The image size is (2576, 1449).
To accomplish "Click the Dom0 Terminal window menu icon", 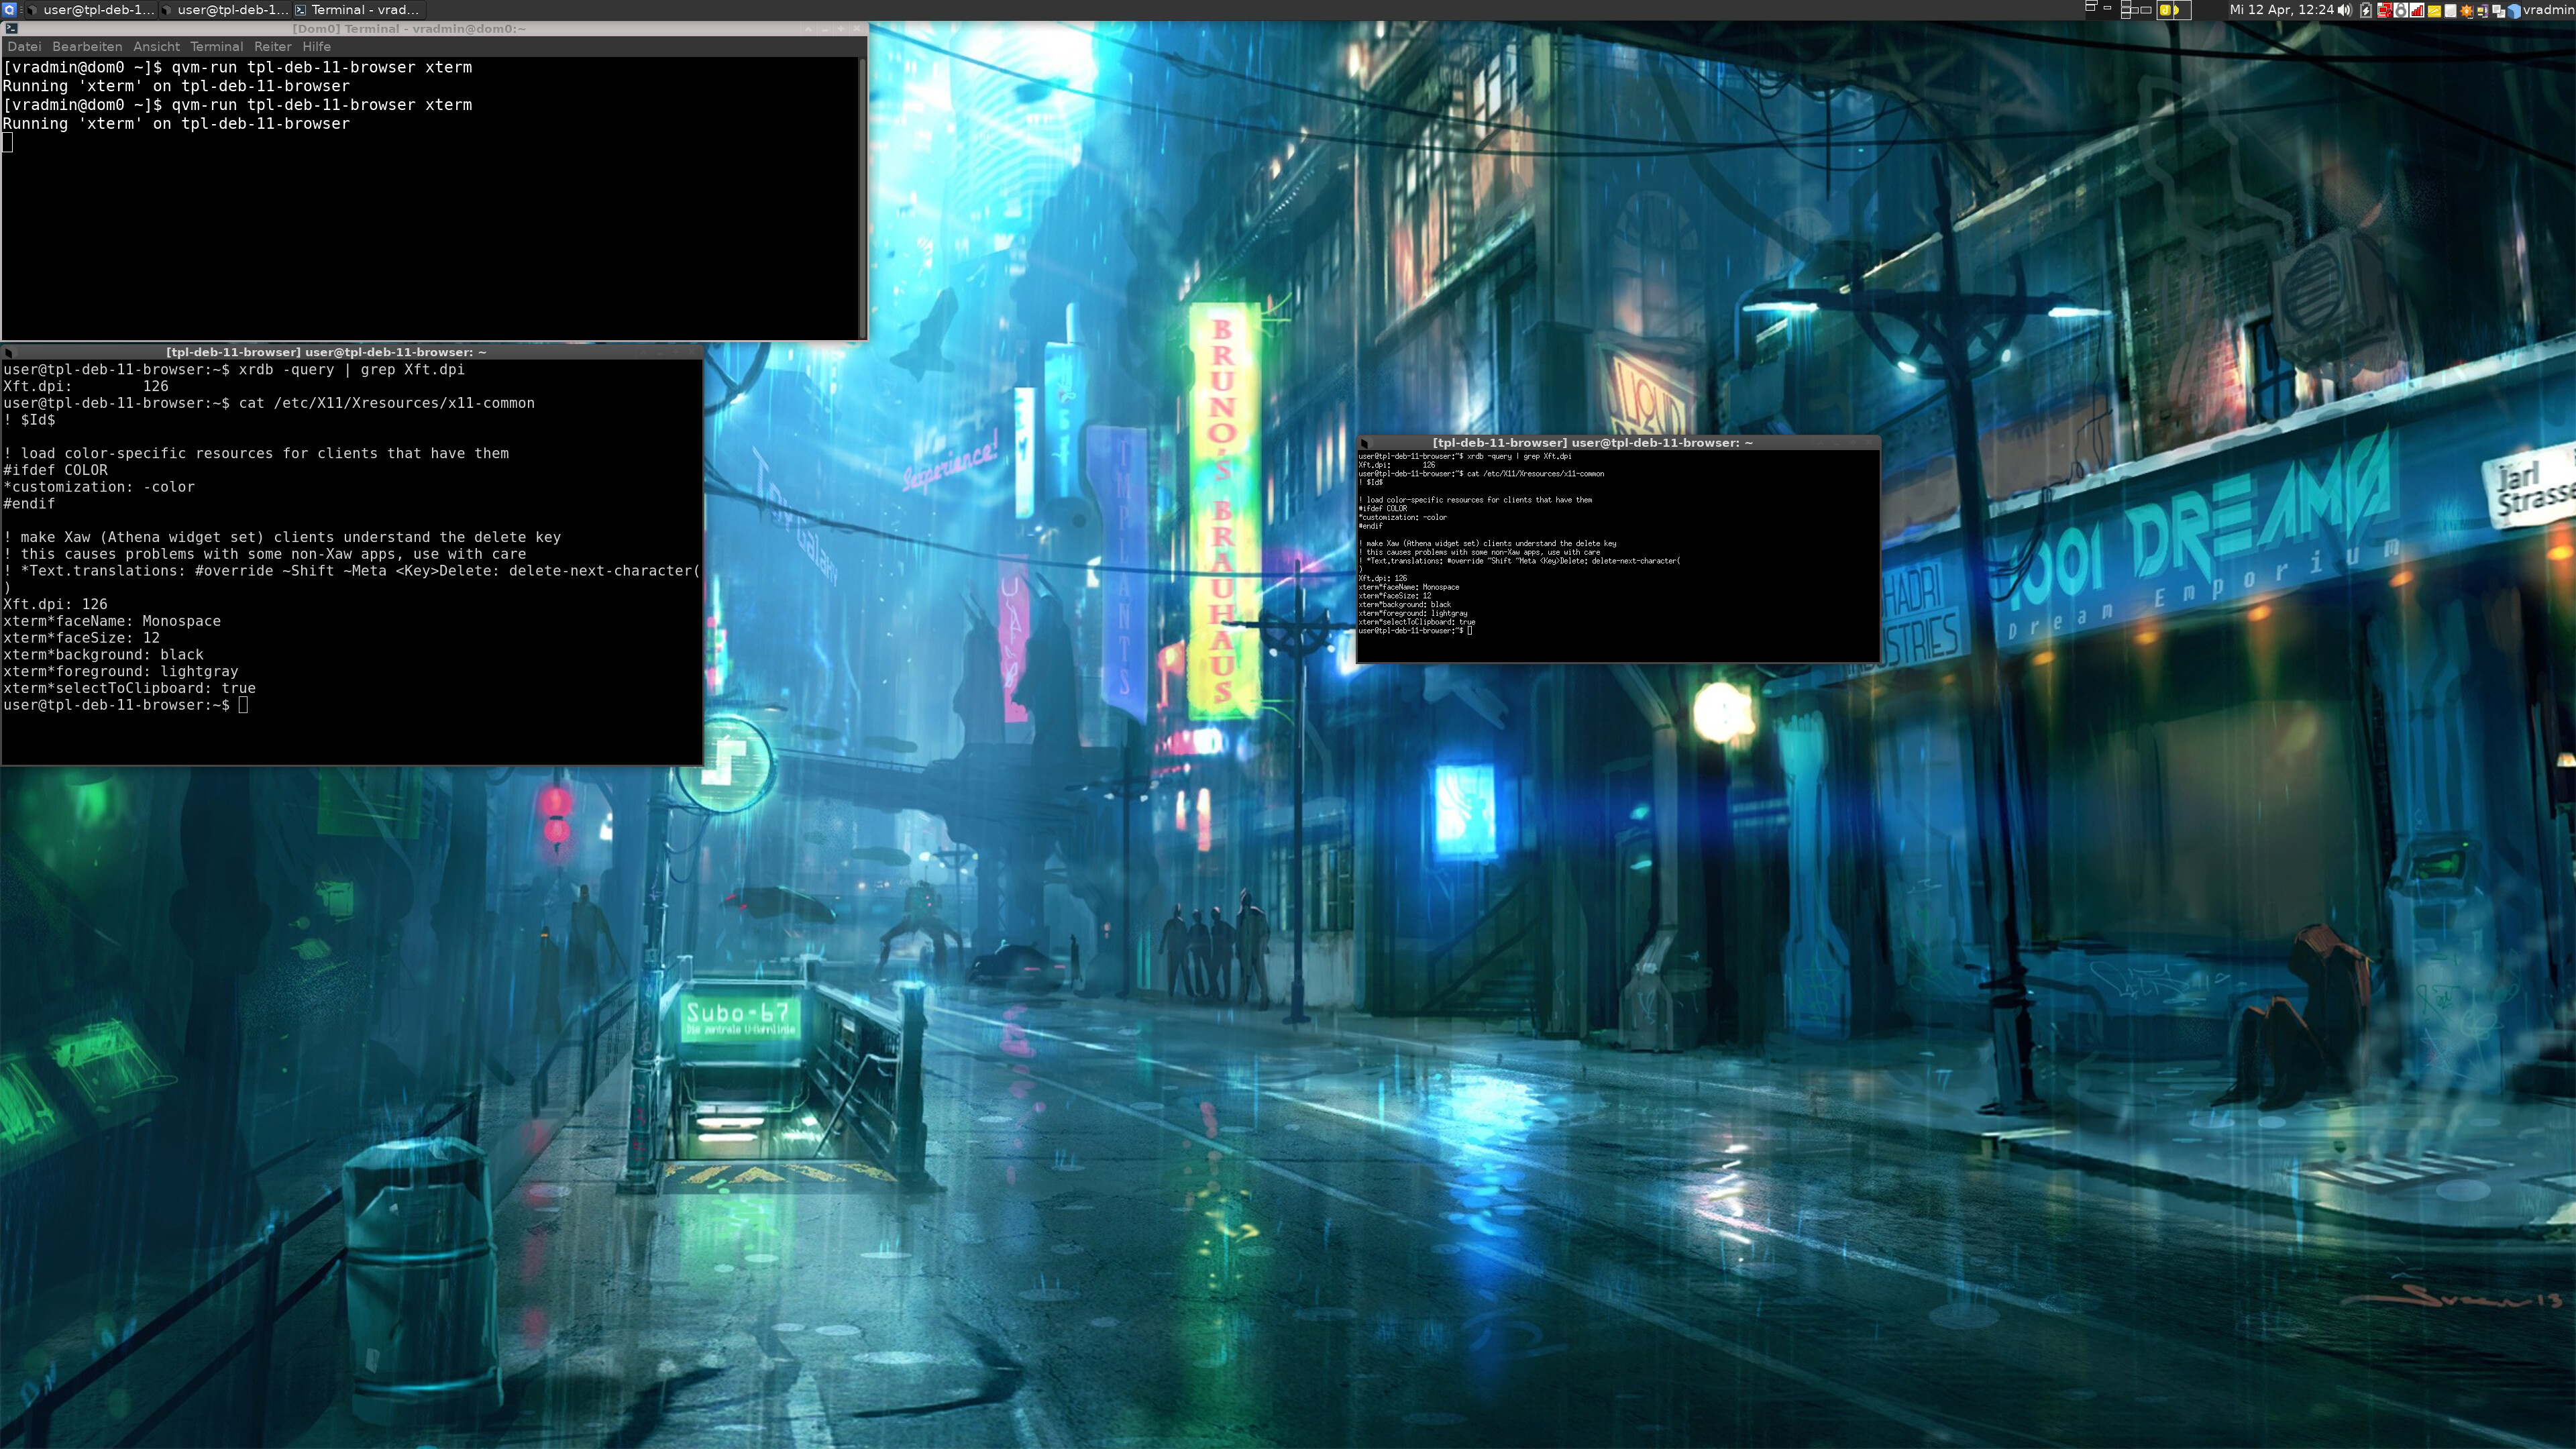I will (x=12, y=29).
